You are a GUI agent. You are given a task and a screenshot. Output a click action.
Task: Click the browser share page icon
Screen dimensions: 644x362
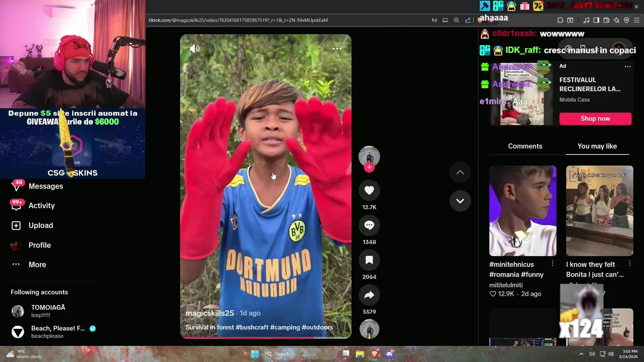click(x=468, y=20)
